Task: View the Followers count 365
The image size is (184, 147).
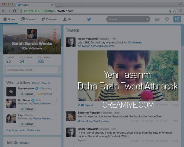Action: 41,61
